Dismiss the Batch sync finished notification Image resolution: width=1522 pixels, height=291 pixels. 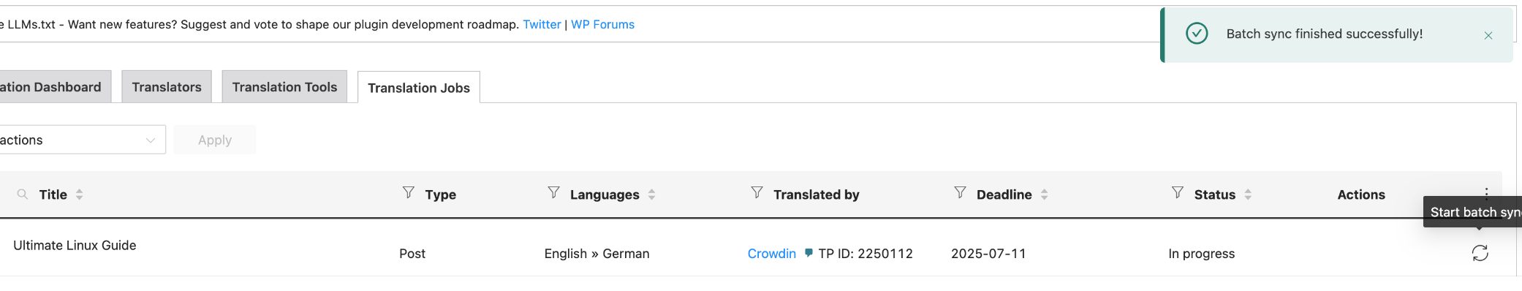1488,35
